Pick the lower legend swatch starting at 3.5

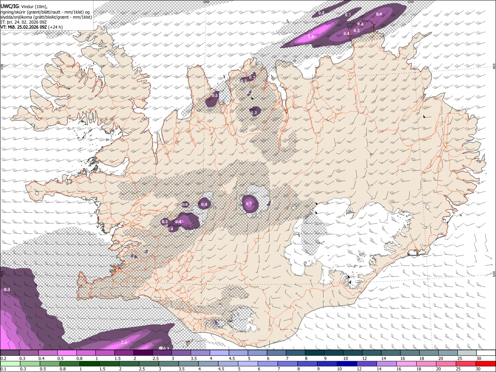(188, 363)
